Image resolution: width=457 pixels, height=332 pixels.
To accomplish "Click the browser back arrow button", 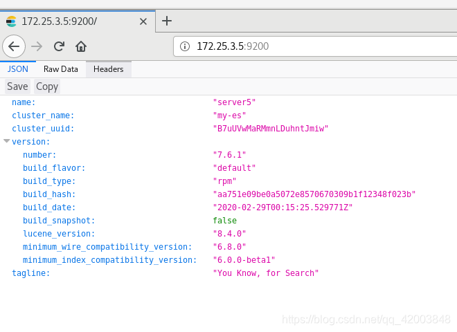I will point(14,46).
